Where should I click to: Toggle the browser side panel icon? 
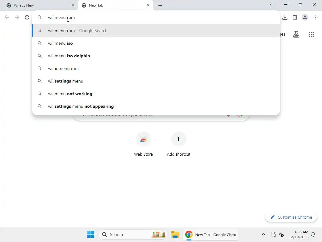(x=295, y=17)
